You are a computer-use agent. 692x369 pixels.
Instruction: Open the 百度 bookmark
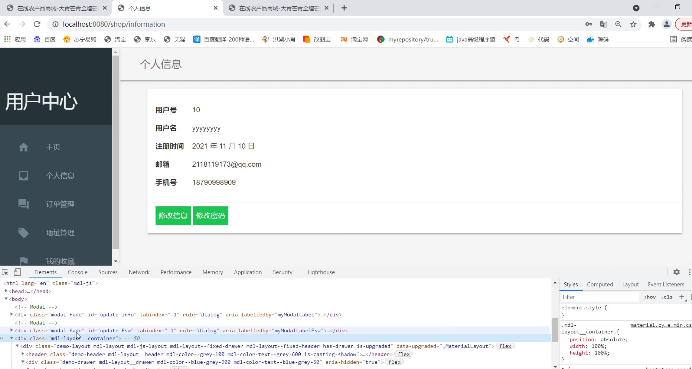(x=45, y=39)
